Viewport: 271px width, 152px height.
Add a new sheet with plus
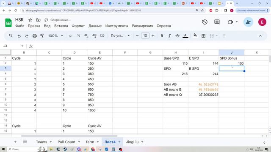click(x=15, y=142)
